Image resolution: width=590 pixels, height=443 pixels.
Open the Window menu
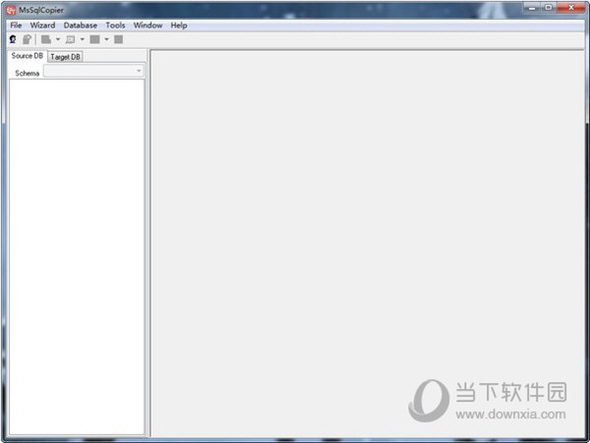pyautogui.click(x=147, y=26)
